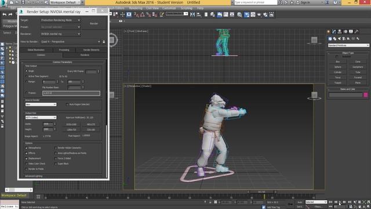Switch to the Processing tab

click(x=64, y=50)
